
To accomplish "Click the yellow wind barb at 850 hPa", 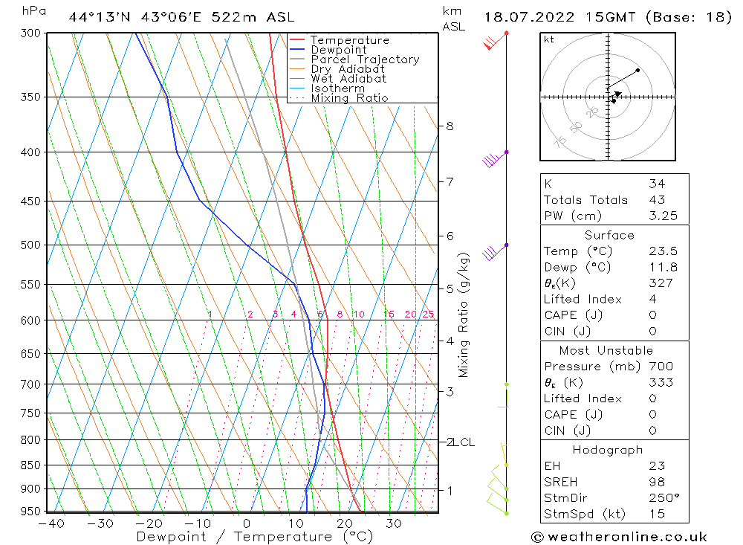I will click(x=504, y=454).
